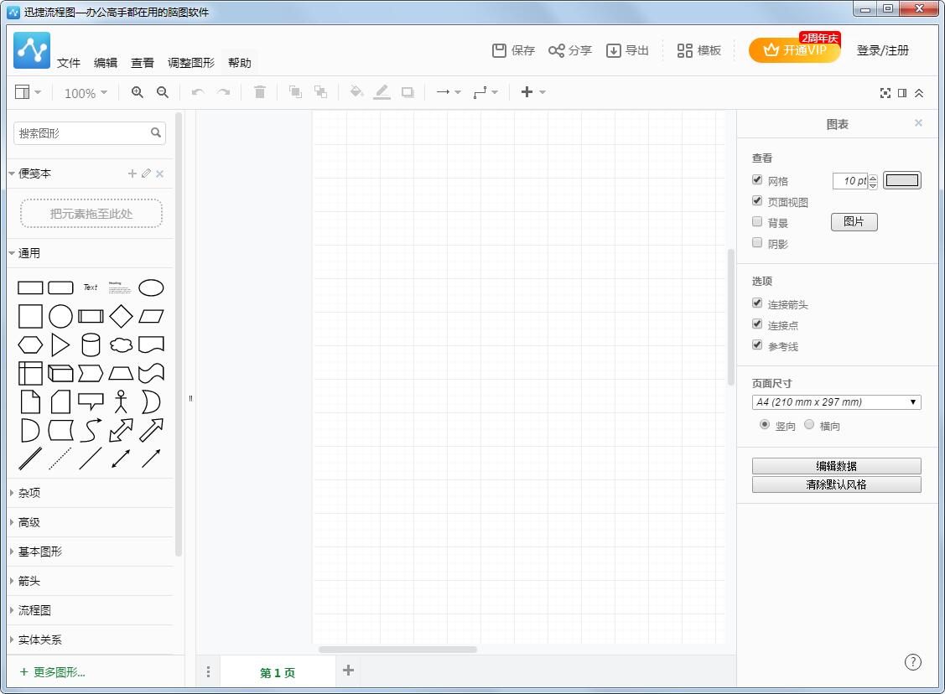Click the delete trash icon

point(260,92)
